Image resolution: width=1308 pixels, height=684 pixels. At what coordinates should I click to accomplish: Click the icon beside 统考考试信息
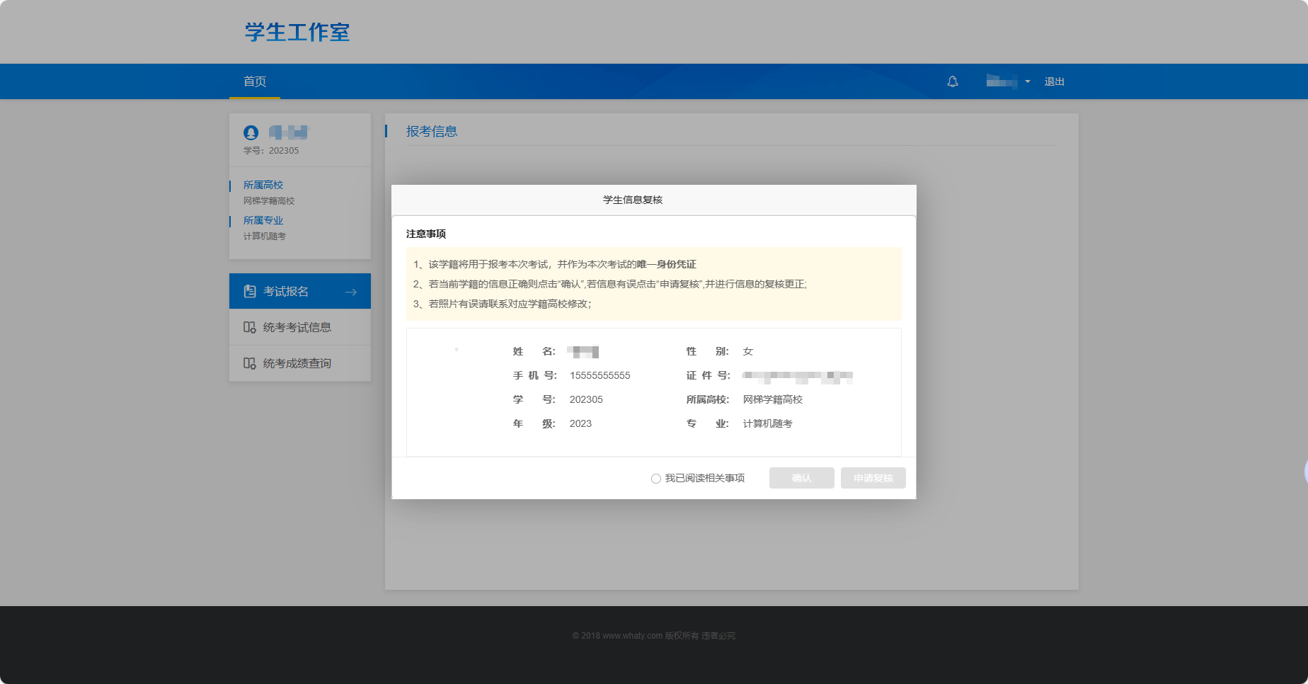(x=250, y=327)
